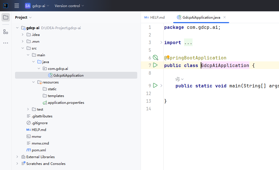Click the HELP.md markdown icon in tree
The image size is (279, 170).
28,130
